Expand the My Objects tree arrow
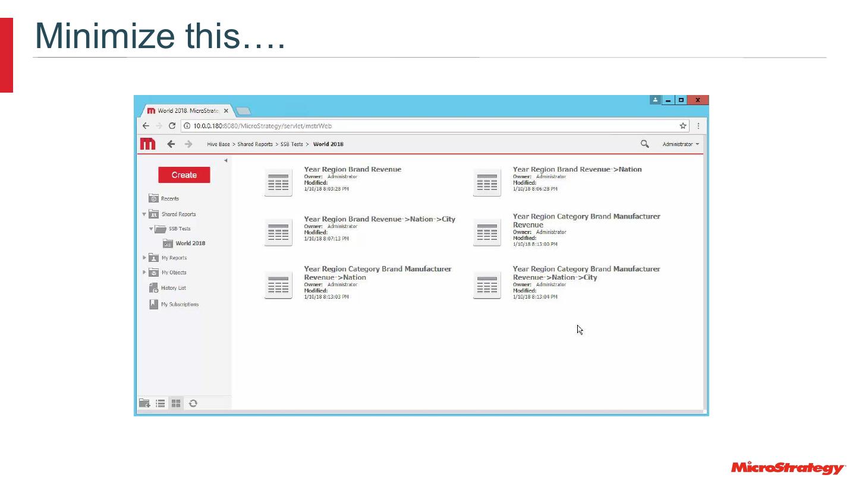 144,273
